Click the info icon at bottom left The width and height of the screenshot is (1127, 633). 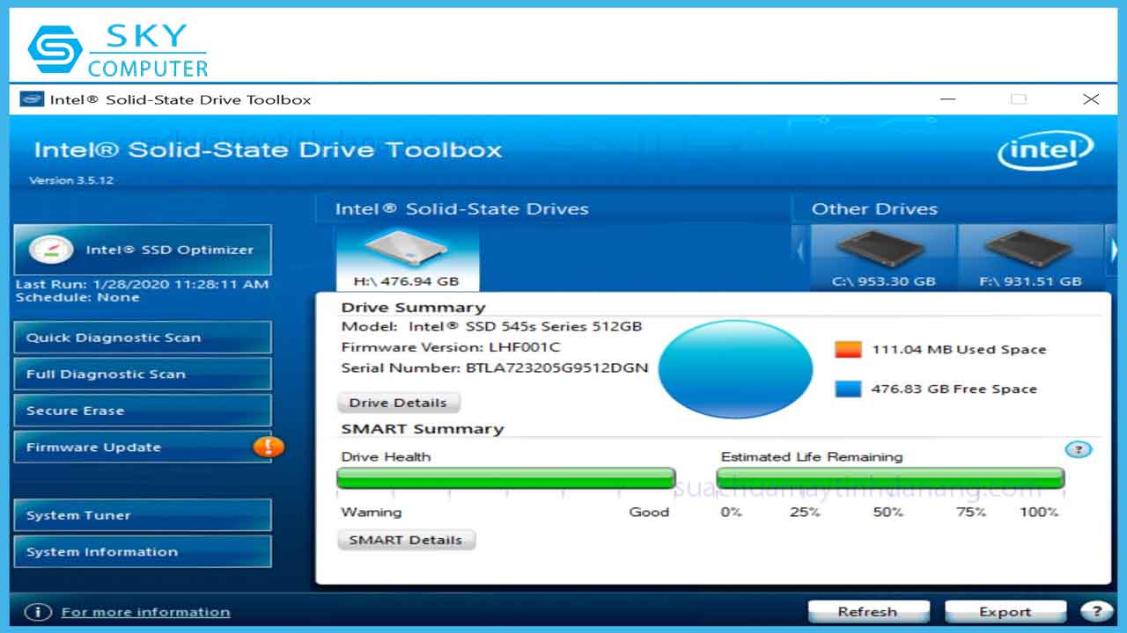(x=37, y=612)
